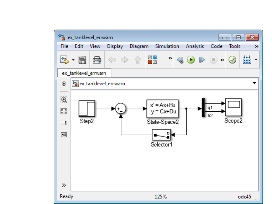Select the Demux bar block
The width and height of the screenshot is (272, 204).
pos(203,107)
